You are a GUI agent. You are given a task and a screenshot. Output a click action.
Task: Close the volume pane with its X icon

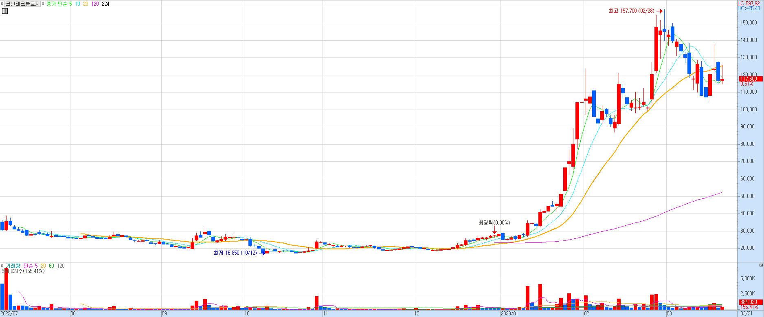tap(761, 265)
